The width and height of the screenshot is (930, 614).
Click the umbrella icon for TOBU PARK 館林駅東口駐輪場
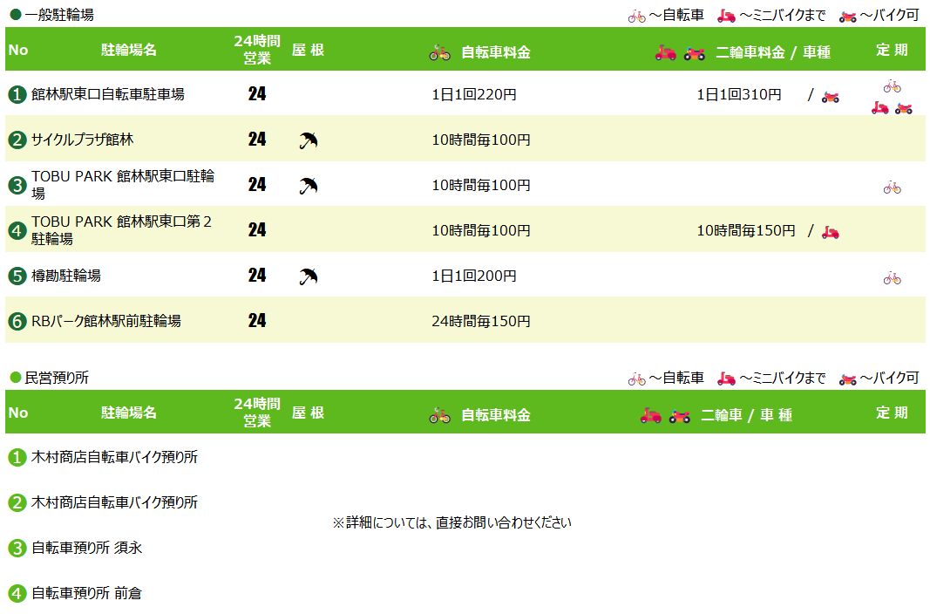click(308, 186)
